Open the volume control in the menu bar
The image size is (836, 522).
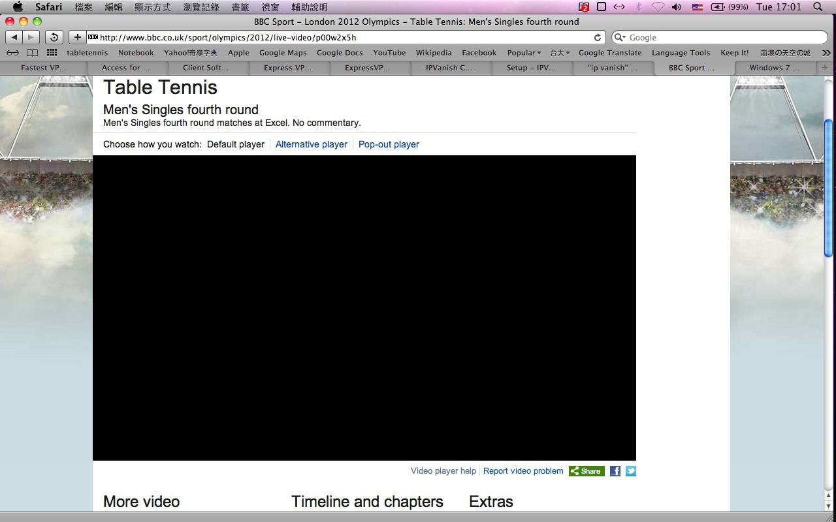tap(677, 7)
